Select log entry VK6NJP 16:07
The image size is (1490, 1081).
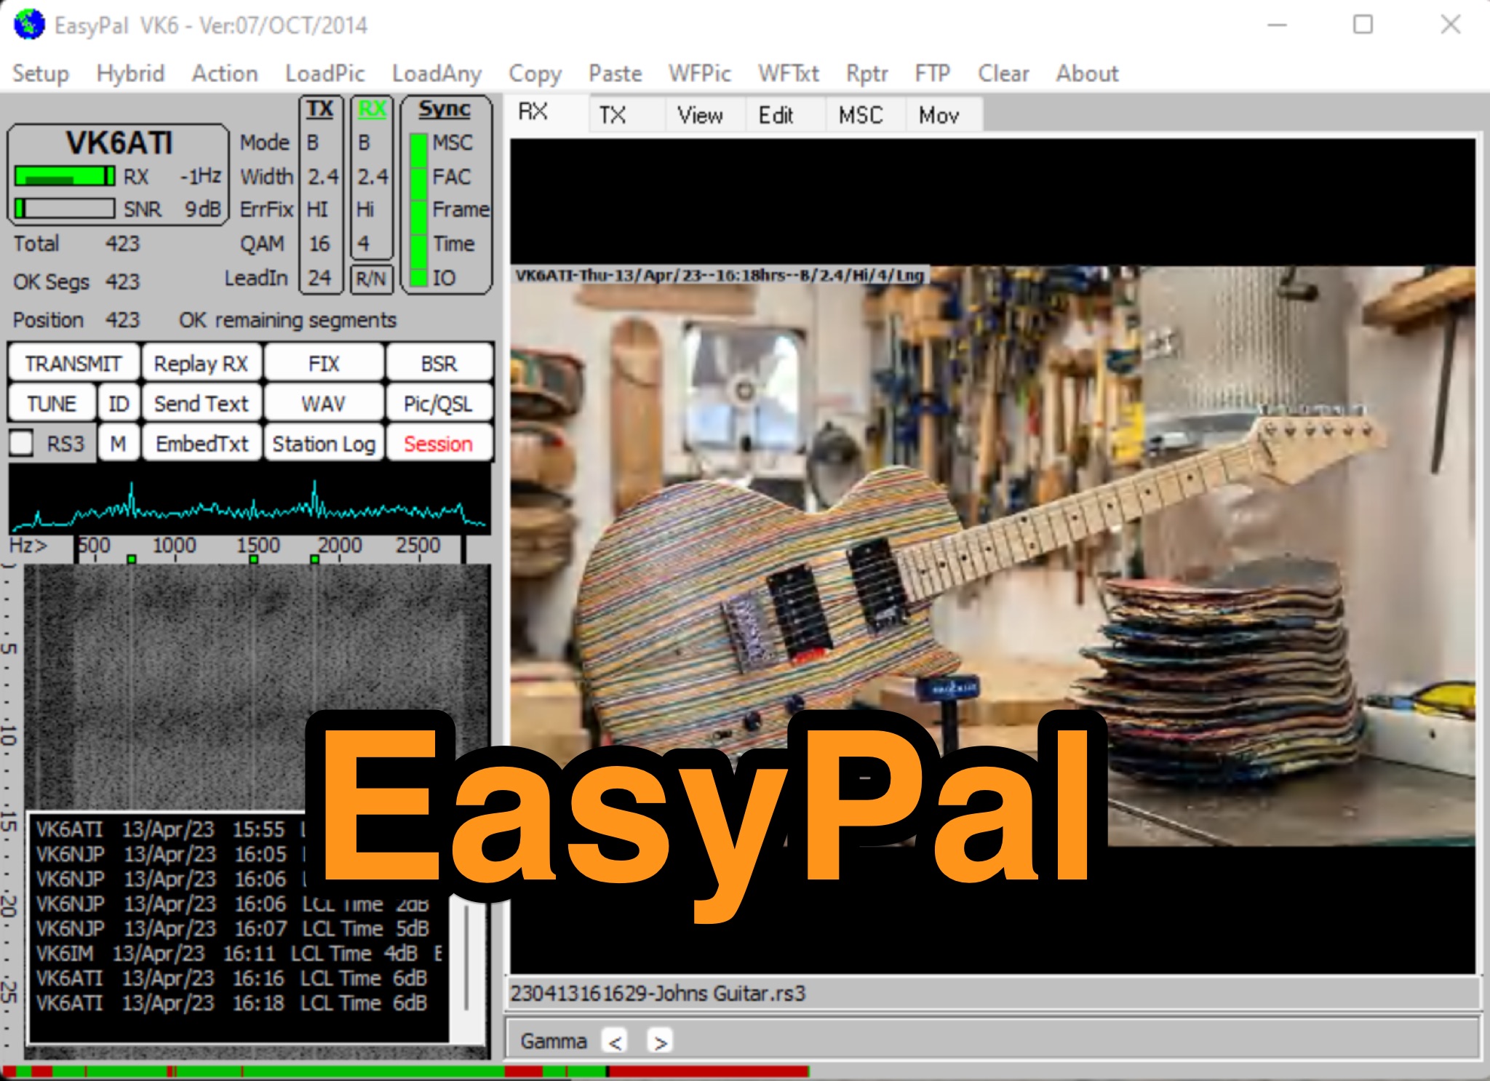click(233, 928)
